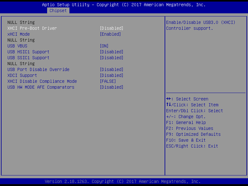Change the XDCI Support [Disabled] value
This screenshot has width=248, height=186.
[x=111, y=75]
